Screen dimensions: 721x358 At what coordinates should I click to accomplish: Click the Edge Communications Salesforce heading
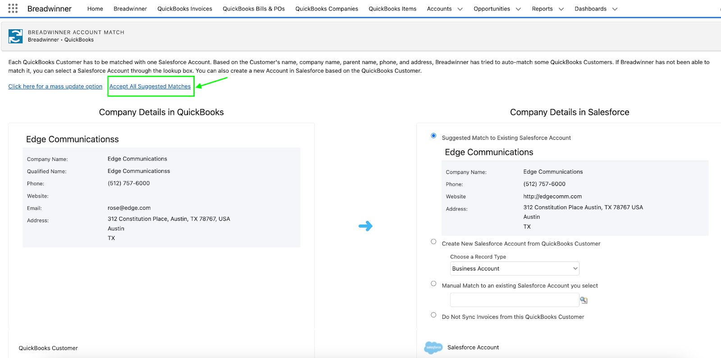[489, 152]
